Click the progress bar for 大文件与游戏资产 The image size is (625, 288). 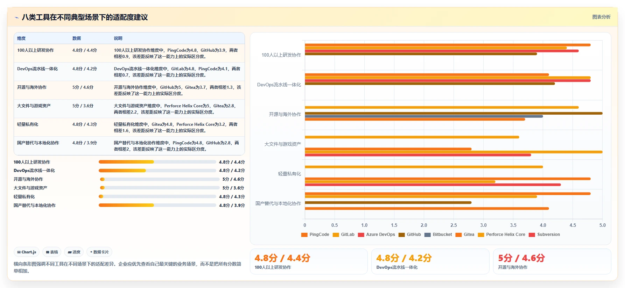point(160,188)
